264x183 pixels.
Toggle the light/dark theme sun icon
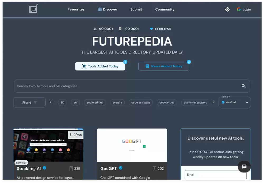(x=227, y=9)
